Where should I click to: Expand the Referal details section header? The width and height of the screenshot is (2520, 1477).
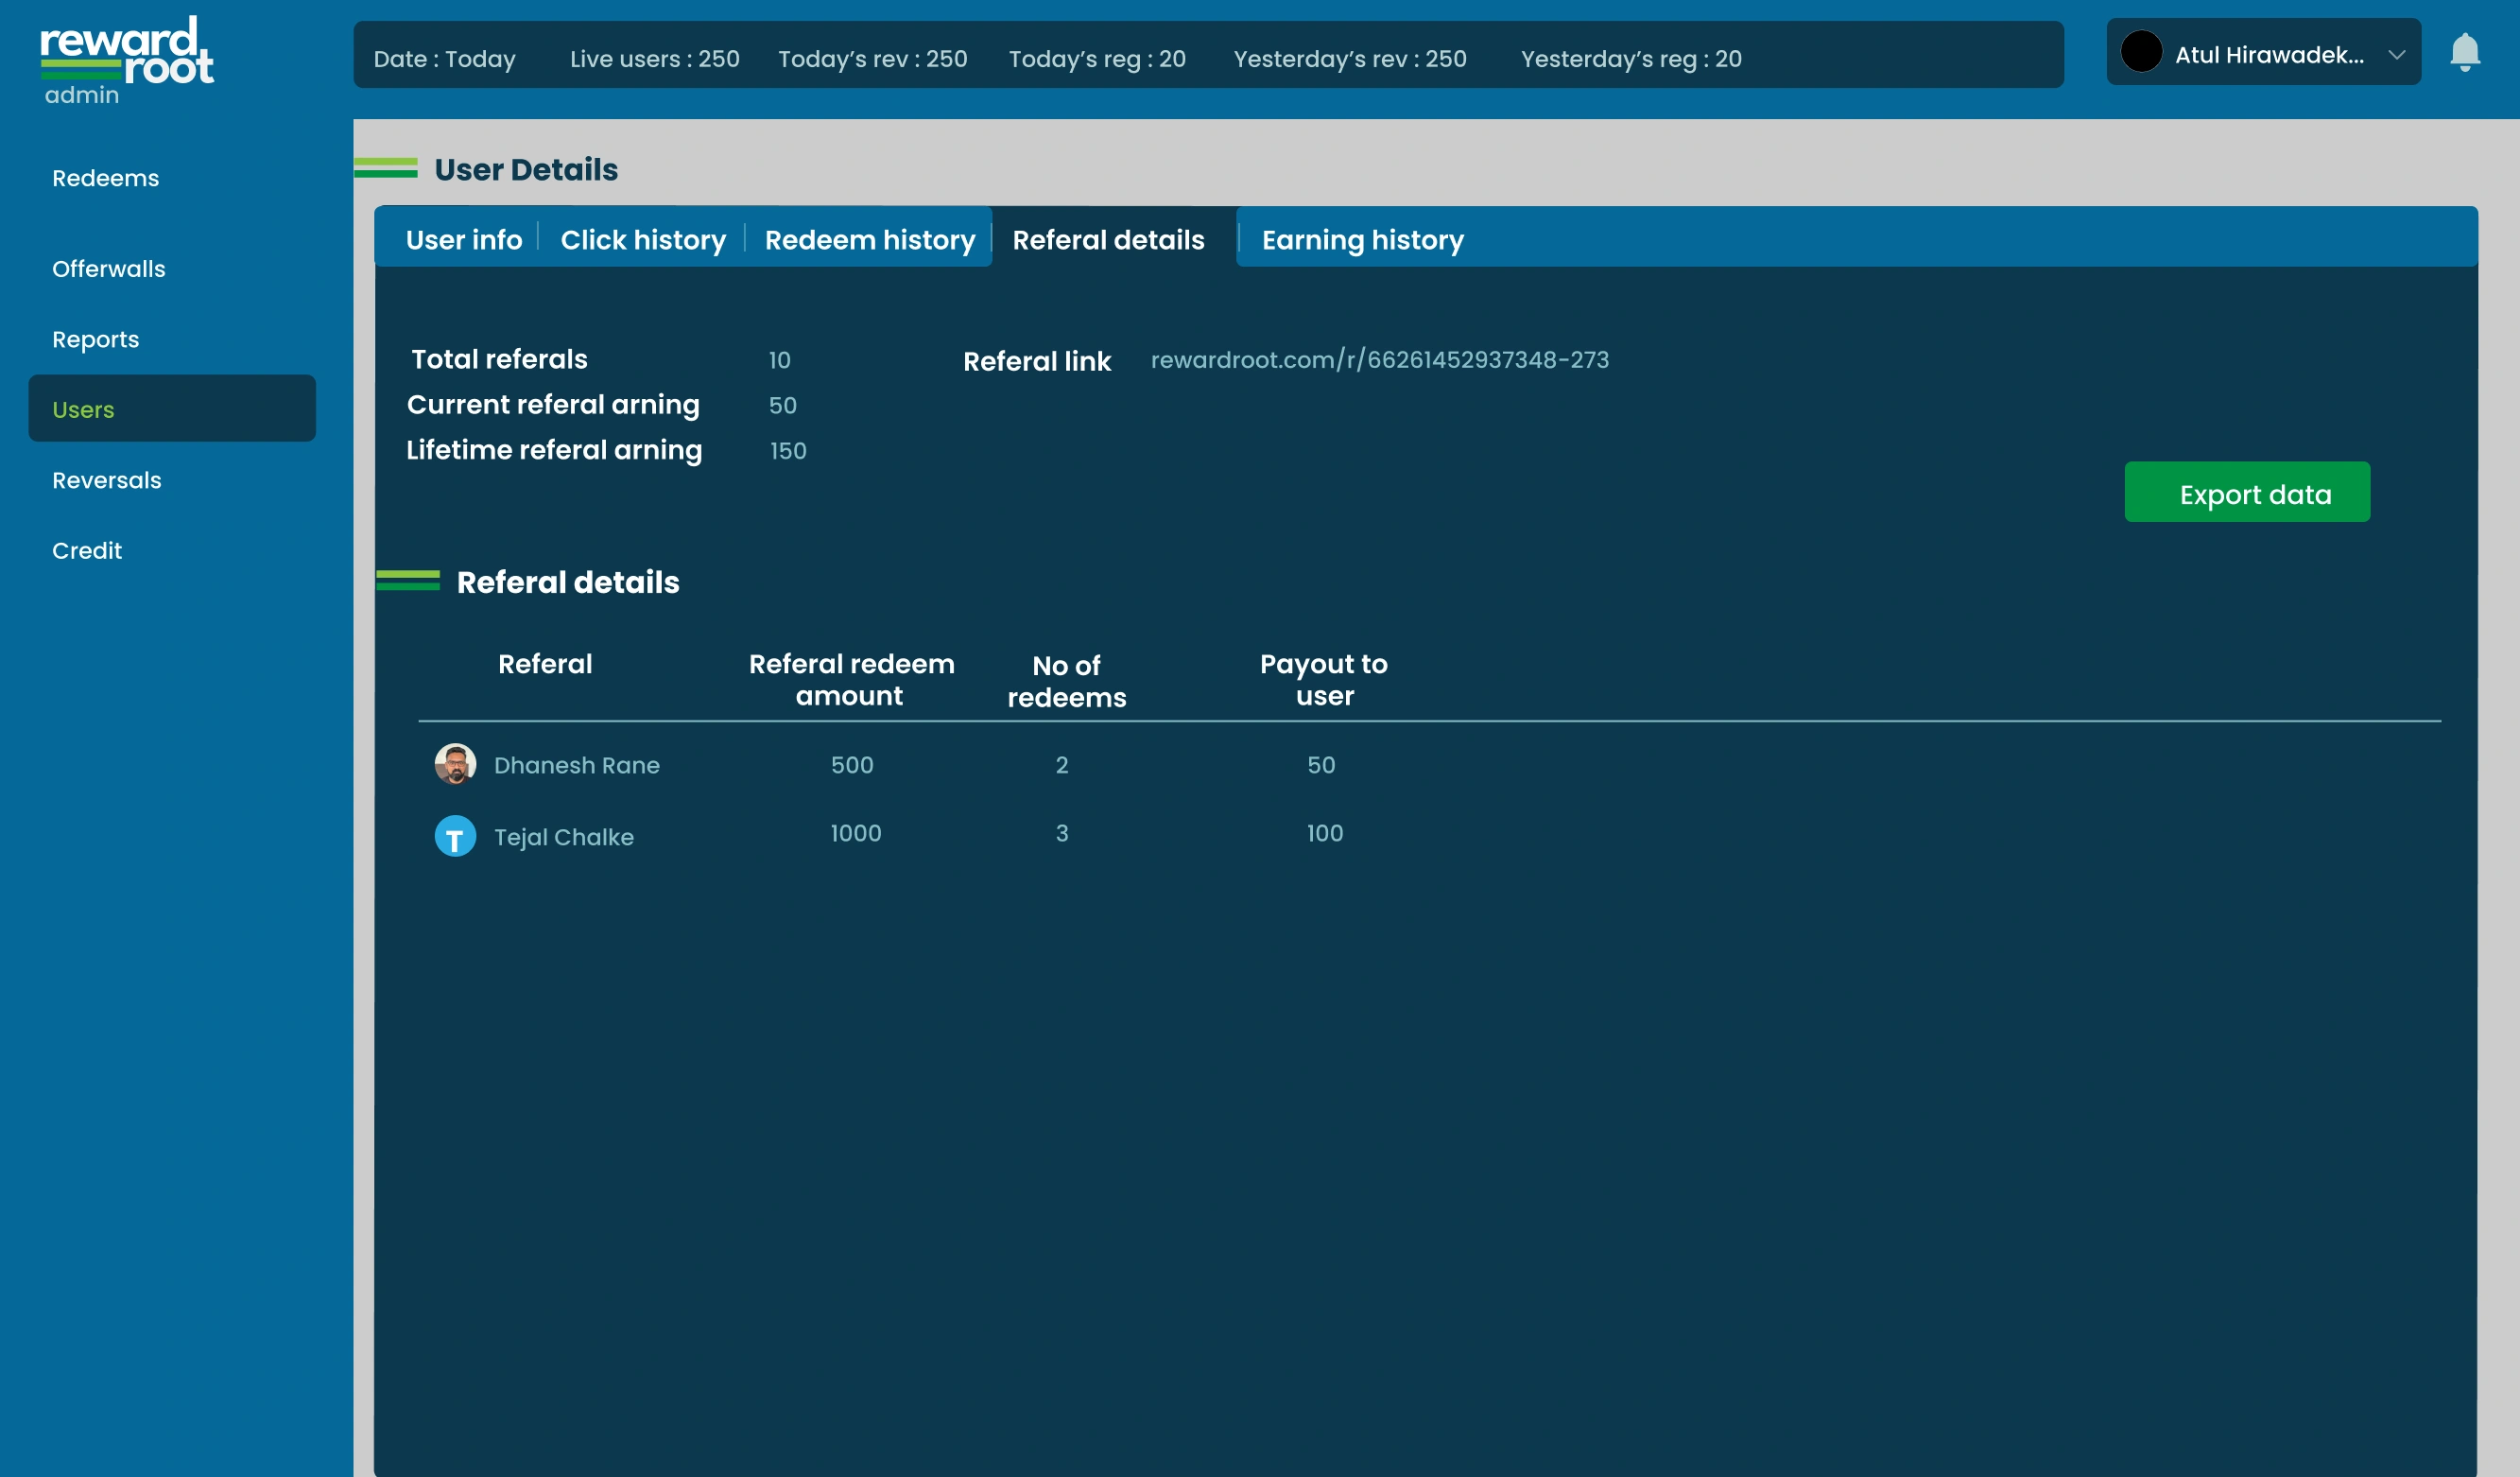[568, 582]
